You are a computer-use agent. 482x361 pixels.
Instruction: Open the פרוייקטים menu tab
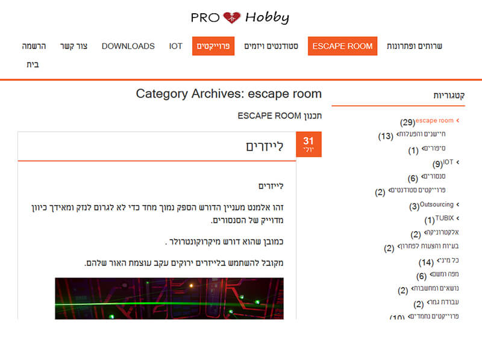point(213,46)
